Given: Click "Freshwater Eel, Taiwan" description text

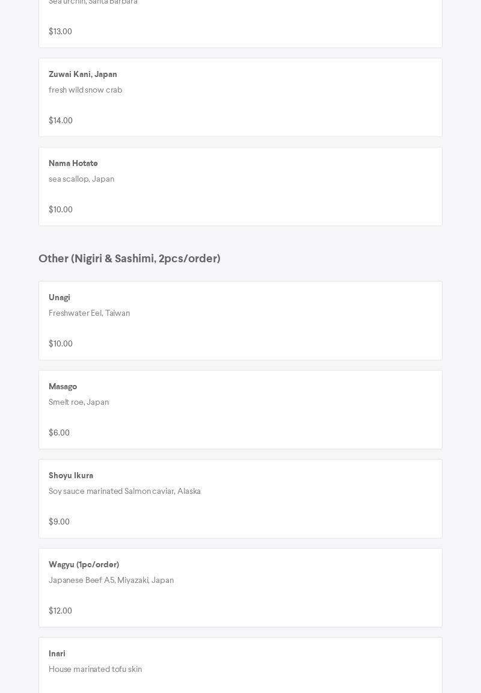Looking at the screenshot, I should pos(89,313).
